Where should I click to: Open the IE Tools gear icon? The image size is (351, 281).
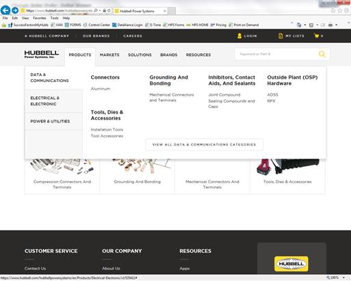pyautogui.click(x=347, y=10)
